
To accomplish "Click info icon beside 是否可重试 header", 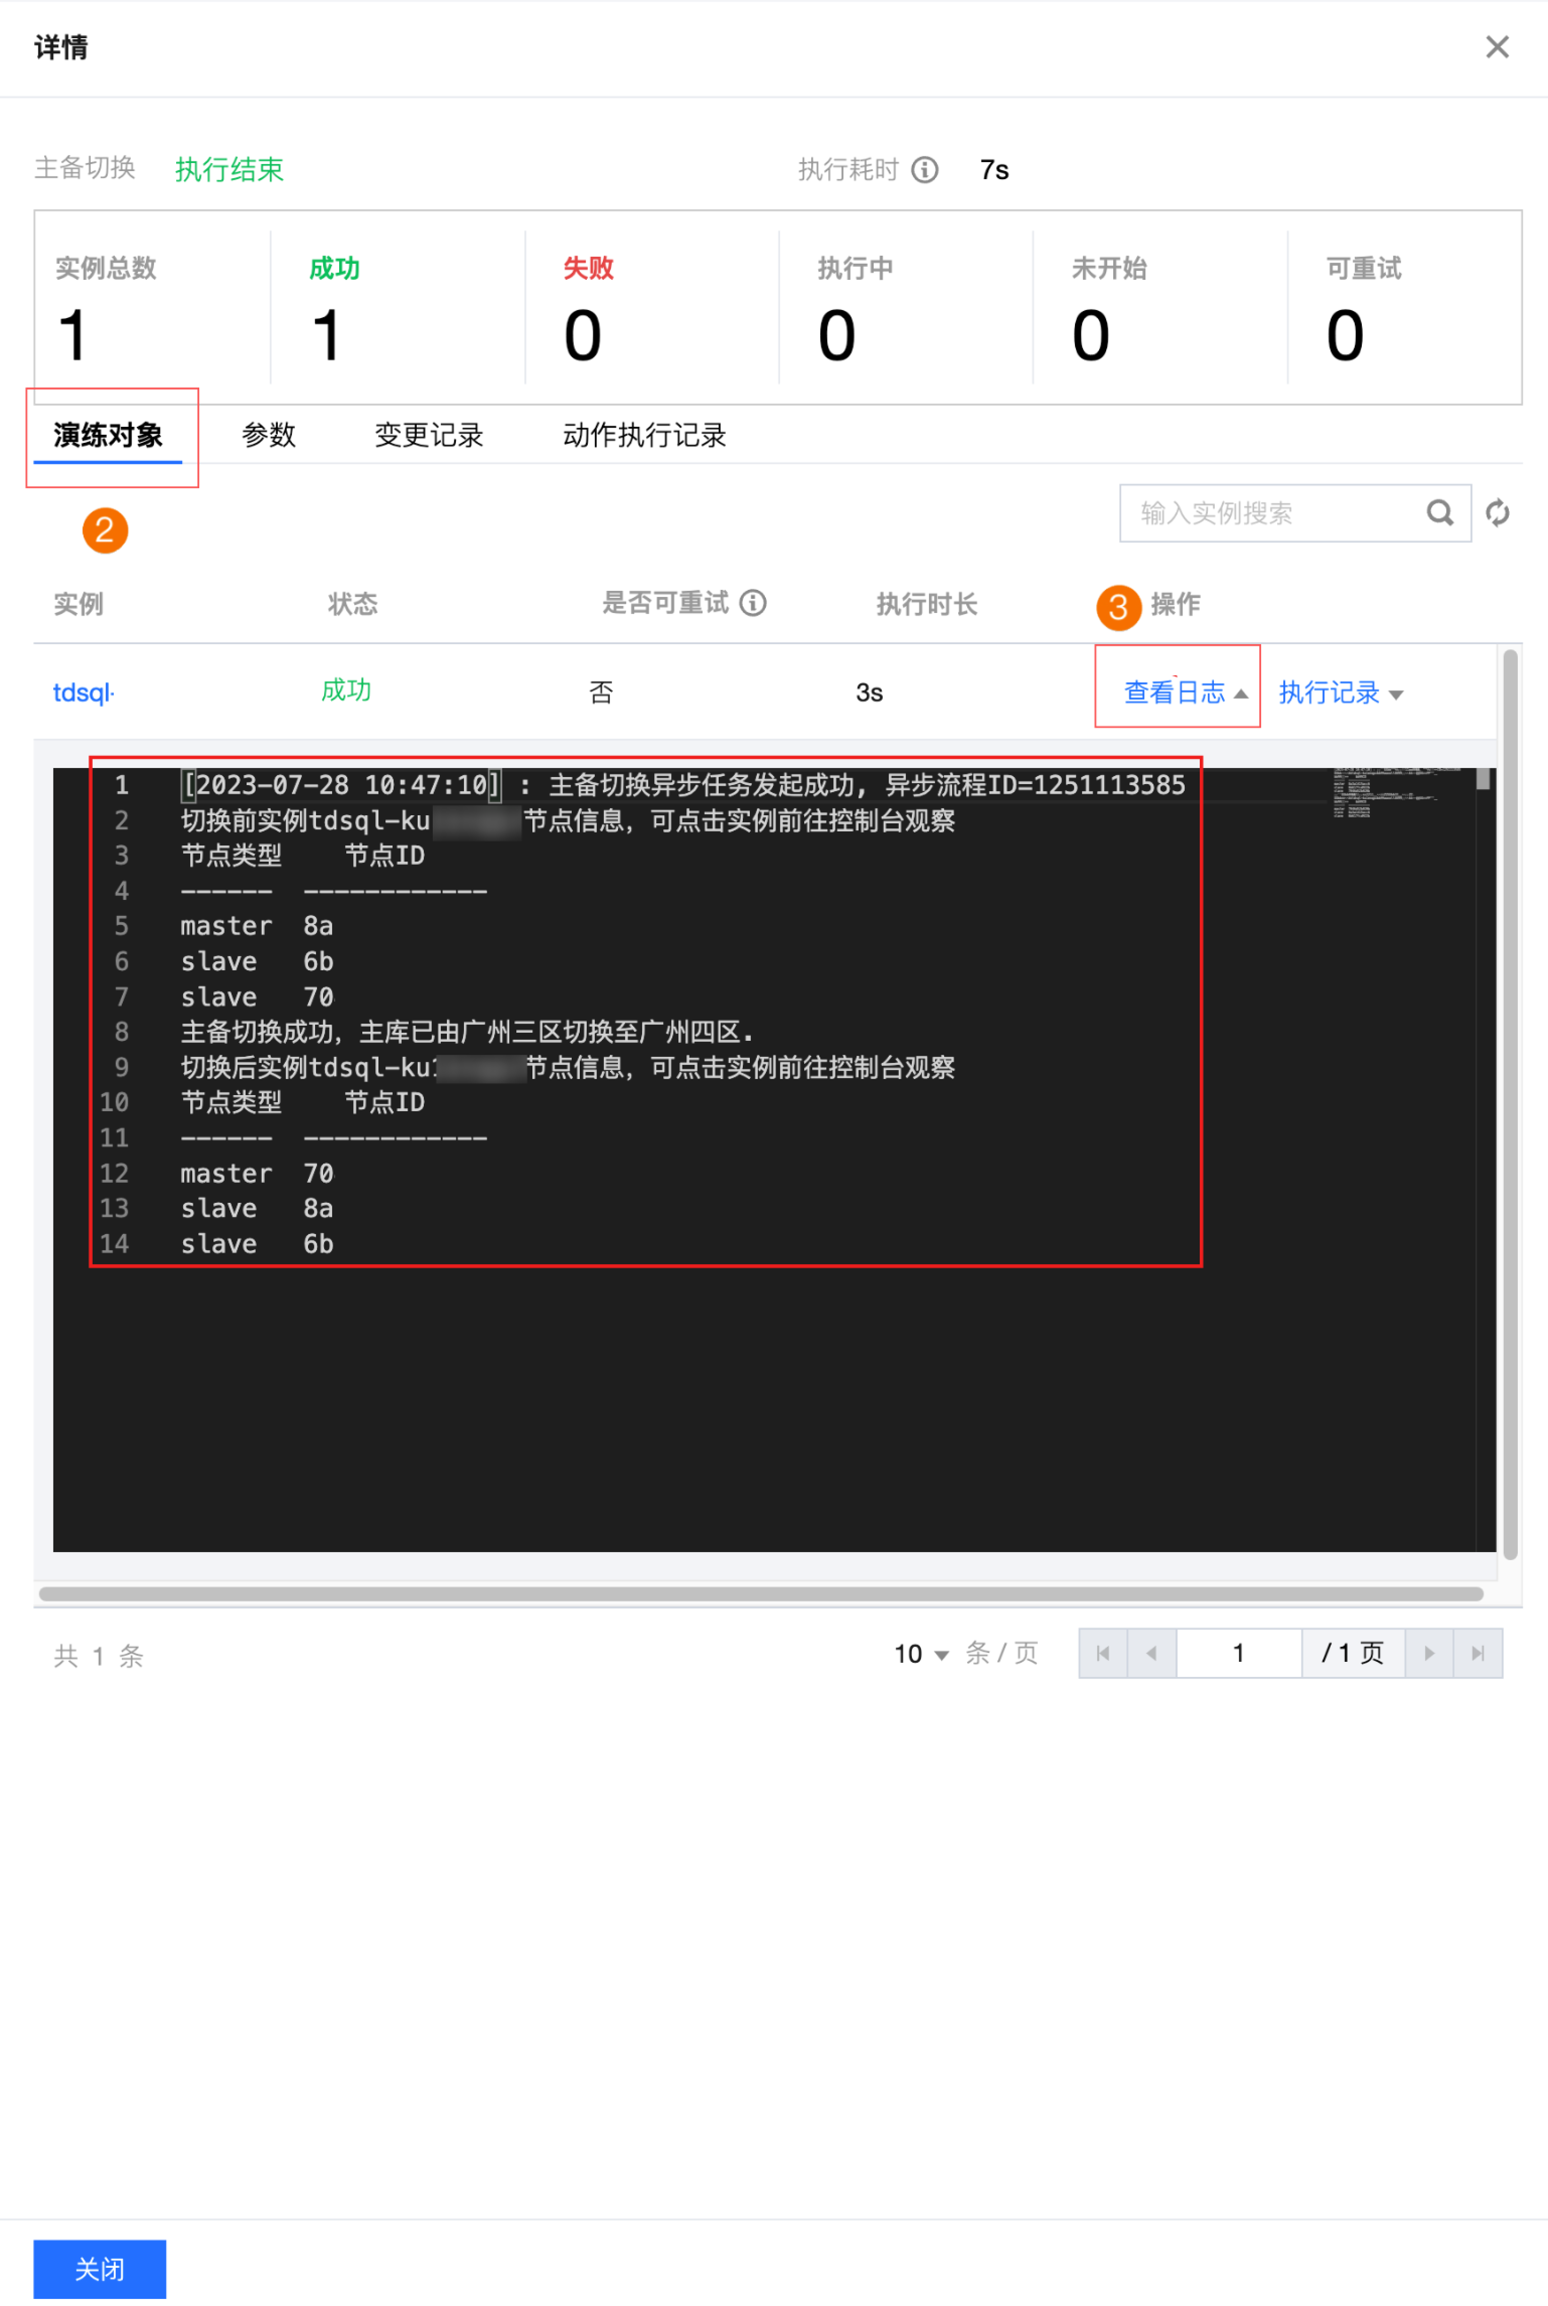I will [x=753, y=602].
